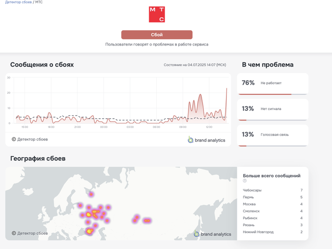
Task: Click the 00:00 label on chart axis
Action: pos(104,127)
